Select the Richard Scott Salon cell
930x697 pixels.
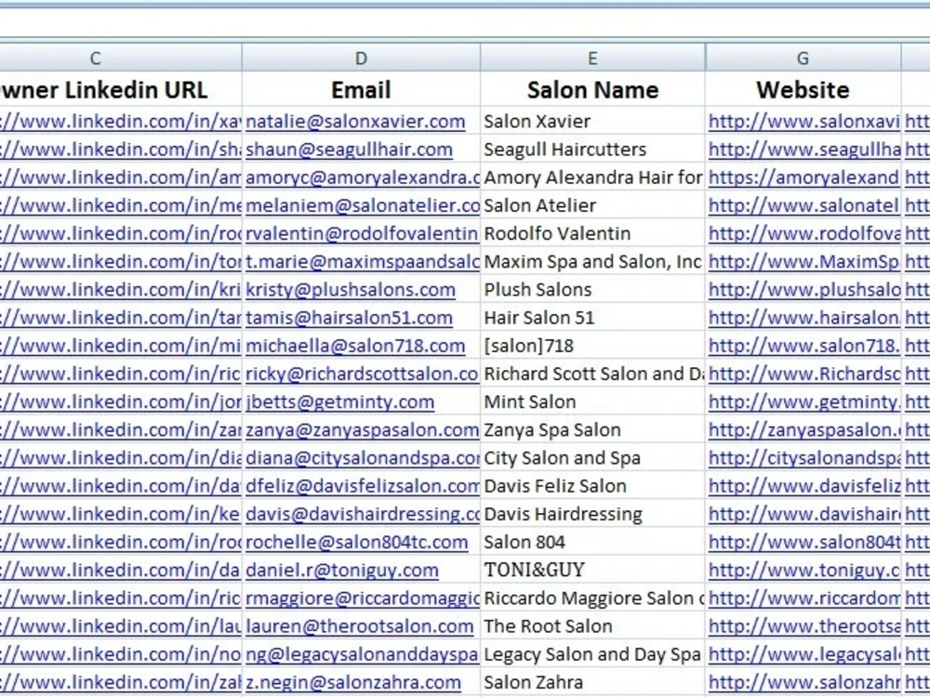coord(592,374)
